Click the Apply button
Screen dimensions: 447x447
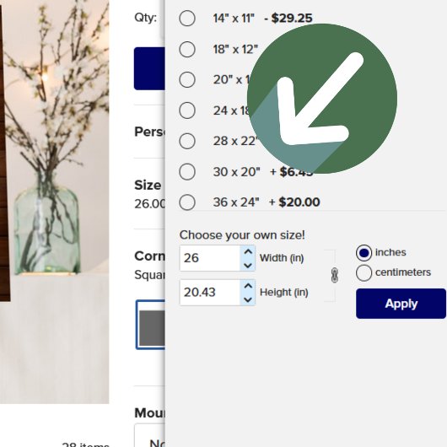[401, 304]
